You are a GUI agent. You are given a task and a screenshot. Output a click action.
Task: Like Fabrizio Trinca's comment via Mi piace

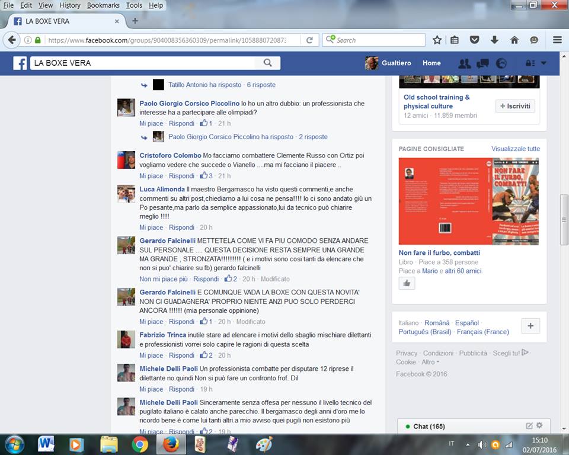[x=151, y=355]
